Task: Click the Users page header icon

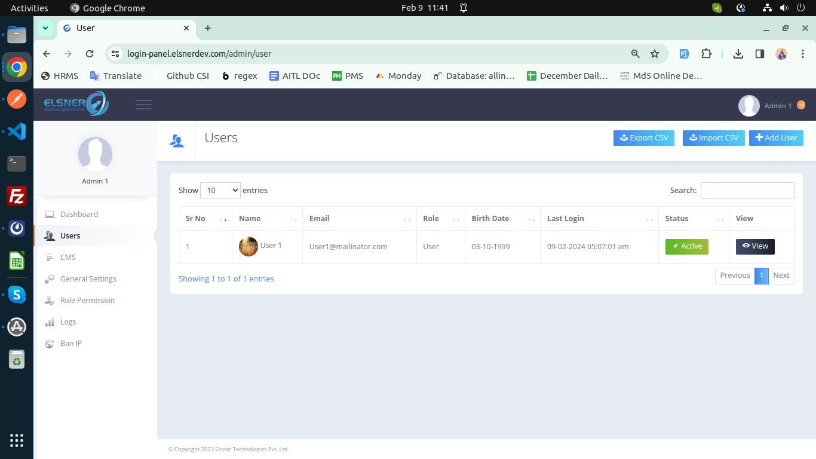Action: click(x=176, y=140)
